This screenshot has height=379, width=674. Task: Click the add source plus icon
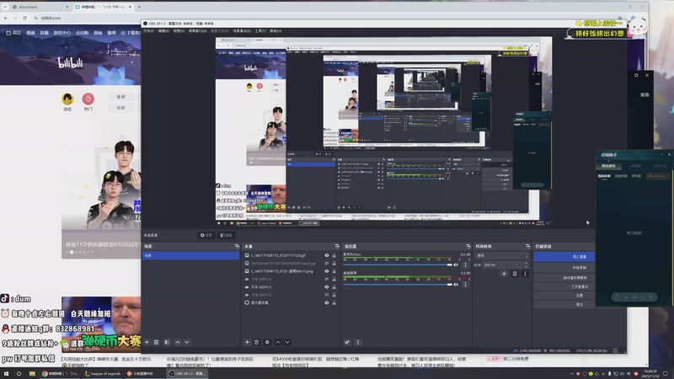click(x=246, y=342)
